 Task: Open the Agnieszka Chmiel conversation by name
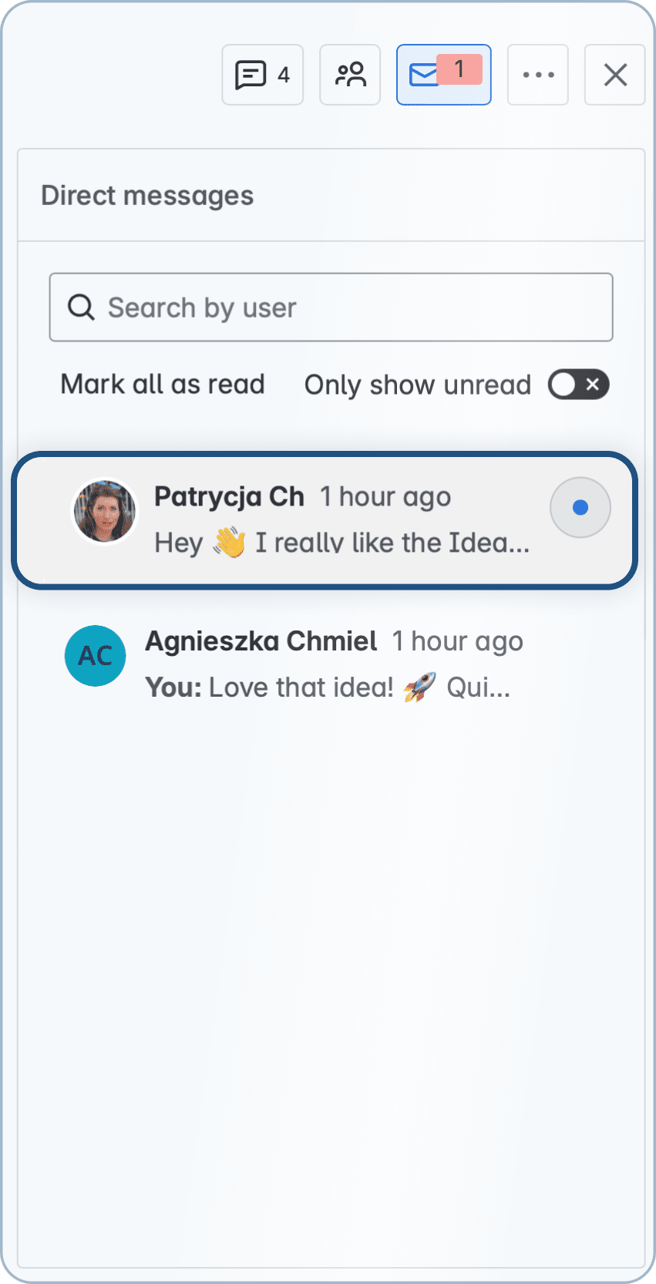[x=261, y=641]
